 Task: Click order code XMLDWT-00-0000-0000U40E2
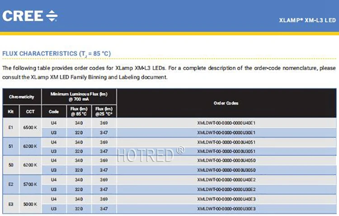[226, 180]
